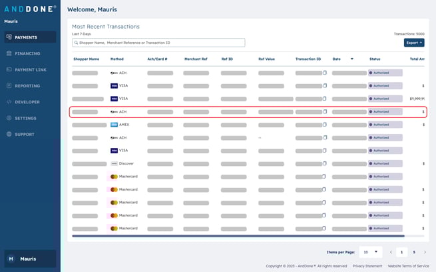
Task: Click the Mauris user avatar
Action: tap(11, 259)
